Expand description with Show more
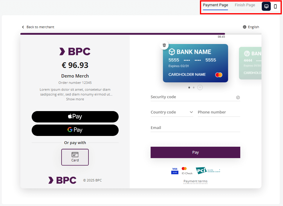Image resolution: width=283 pixels, height=206 pixels. pyautogui.click(x=75, y=99)
